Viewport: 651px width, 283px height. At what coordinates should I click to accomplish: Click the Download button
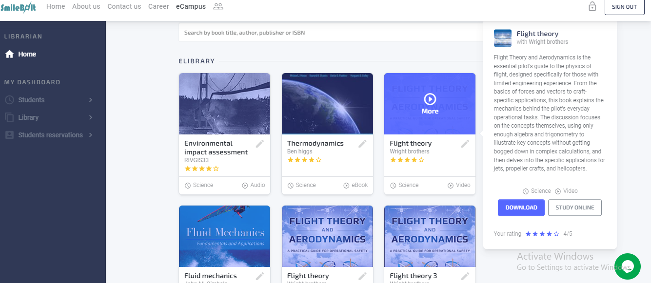[x=521, y=208]
